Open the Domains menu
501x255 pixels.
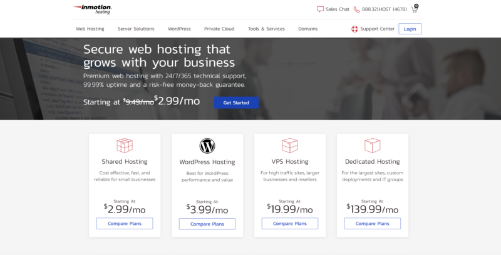[308, 29]
